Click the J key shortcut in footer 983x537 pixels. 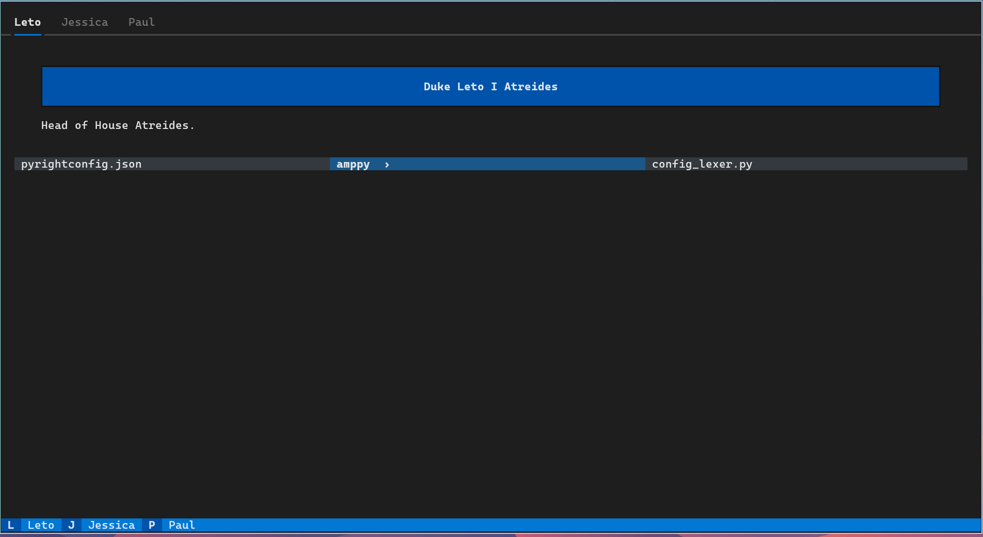(71, 525)
